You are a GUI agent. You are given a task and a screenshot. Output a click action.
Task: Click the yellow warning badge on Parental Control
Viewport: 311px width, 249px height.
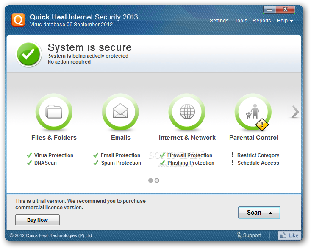262,125
